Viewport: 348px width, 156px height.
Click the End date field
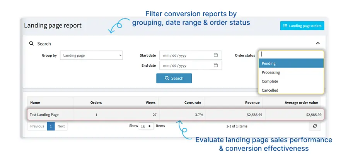coord(190,65)
